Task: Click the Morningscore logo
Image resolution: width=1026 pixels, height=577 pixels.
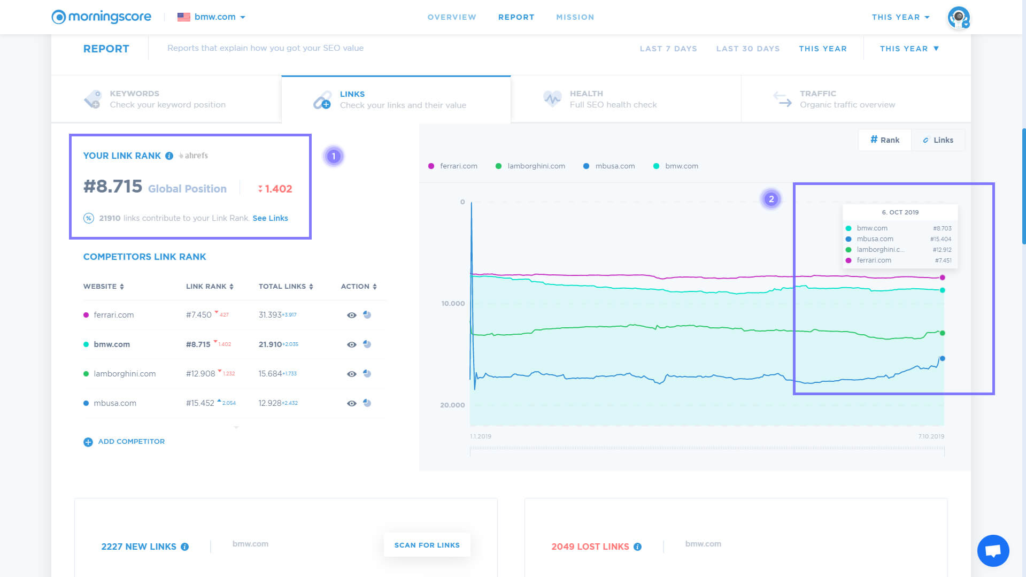Action: (102, 17)
